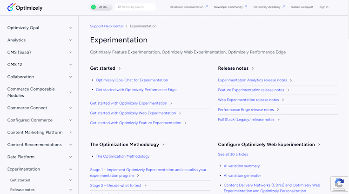Click arrow beside Full Stack (Legacy) release notes
The image size is (349, 194).
coord(278,120)
